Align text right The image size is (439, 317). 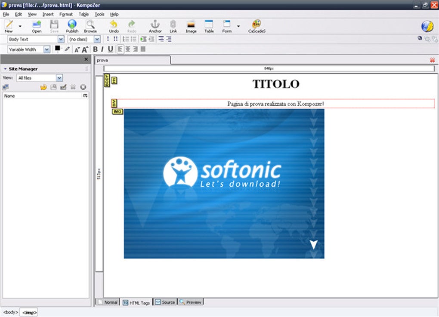pos(135,49)
